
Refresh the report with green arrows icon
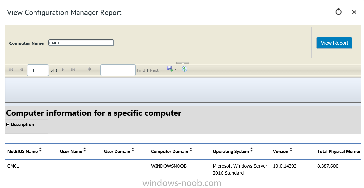(x=185, y=69)
